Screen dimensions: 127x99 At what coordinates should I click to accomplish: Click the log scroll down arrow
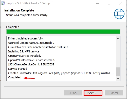[118, 79]
